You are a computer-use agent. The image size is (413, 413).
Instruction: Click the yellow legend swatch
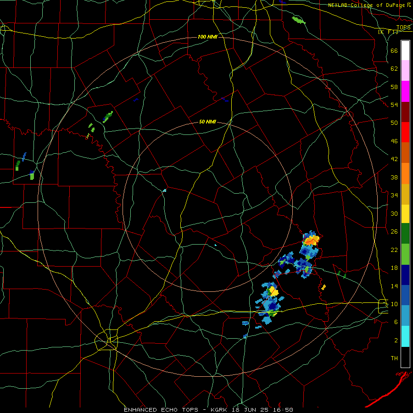(405, 214)
